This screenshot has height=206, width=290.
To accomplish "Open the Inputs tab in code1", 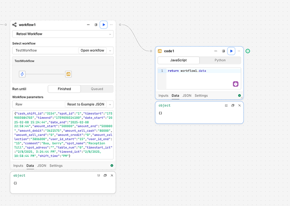I will pyautogui.click(x=163, y=96).
